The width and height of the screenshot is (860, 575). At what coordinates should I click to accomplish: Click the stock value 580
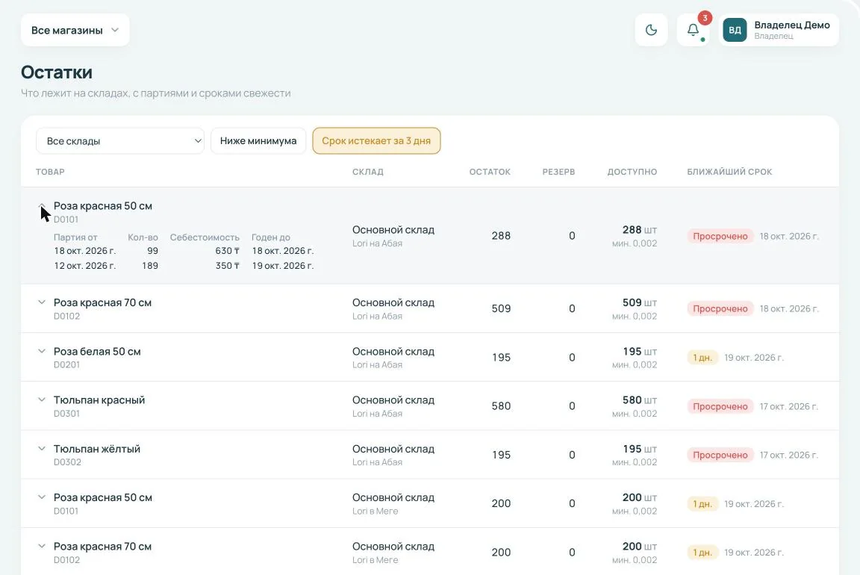pos(502,406)
